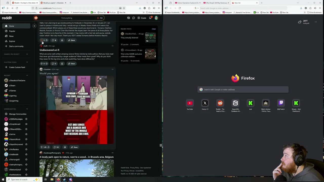
Task: Toggle favorite star for r/2000sNostalgia
Action: 26,119
